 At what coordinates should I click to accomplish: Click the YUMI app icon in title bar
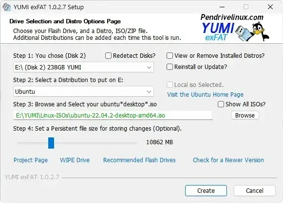pos(6,7)
